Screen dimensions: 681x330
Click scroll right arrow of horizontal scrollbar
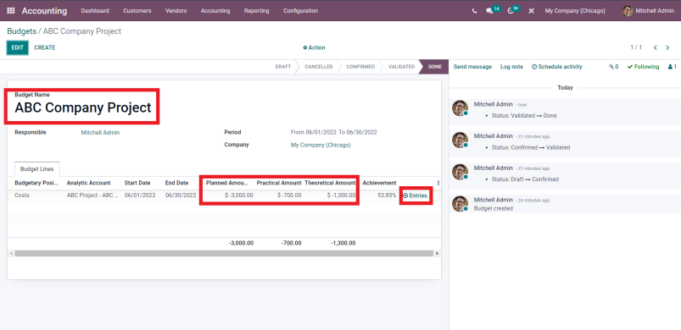[437, 253]
